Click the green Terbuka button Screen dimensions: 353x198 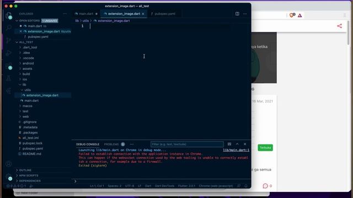click(265, 148)
